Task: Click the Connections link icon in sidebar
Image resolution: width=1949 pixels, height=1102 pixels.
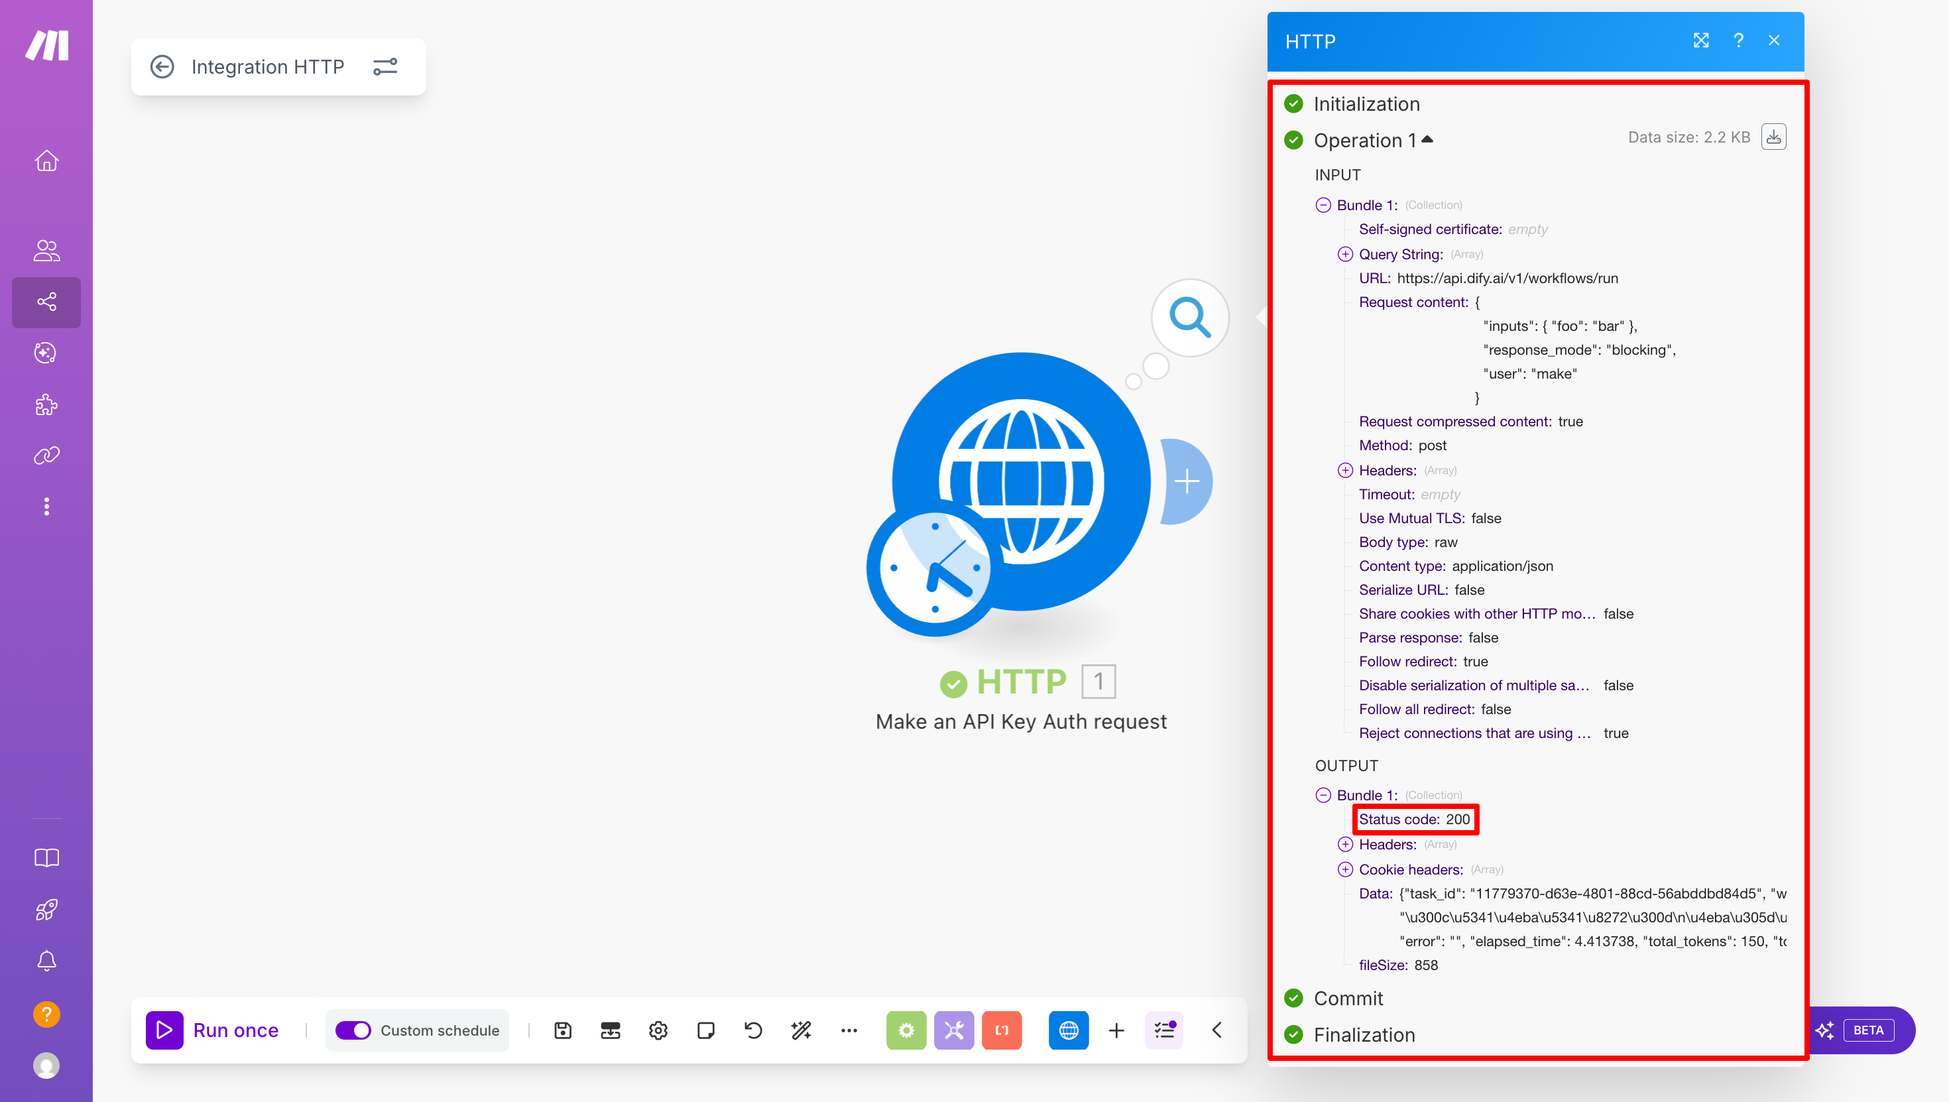Action: (x=46, y=456)
